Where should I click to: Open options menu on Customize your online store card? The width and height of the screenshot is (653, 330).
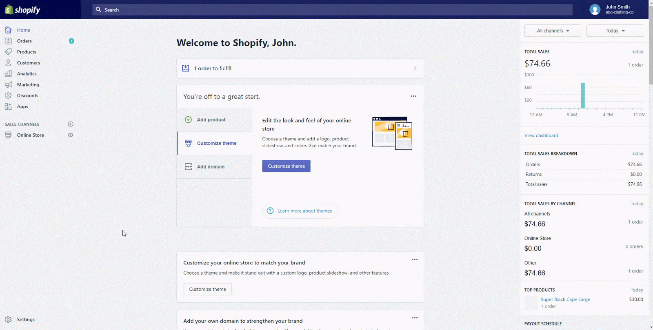415,259
